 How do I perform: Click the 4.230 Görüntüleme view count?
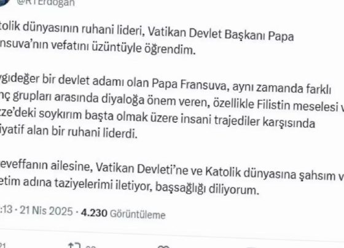tap(123, 214)
